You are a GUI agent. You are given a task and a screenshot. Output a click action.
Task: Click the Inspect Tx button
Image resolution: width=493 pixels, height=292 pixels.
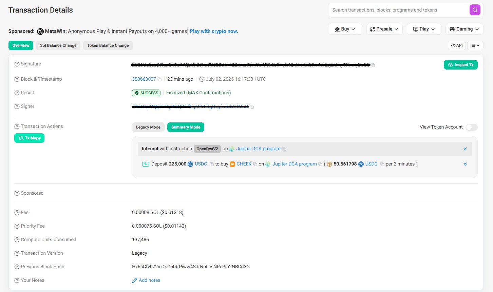(x=461, y=65)
